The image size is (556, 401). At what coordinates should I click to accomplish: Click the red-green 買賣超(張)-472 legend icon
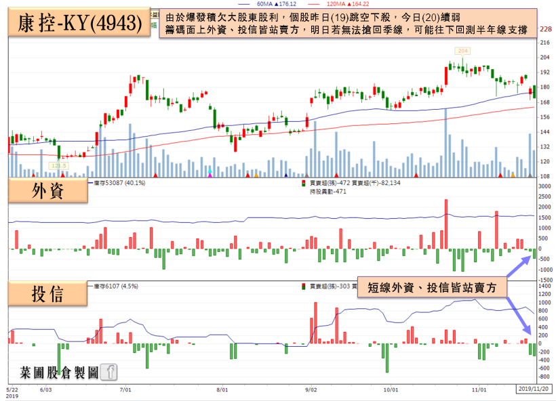(x=303, y=183)
